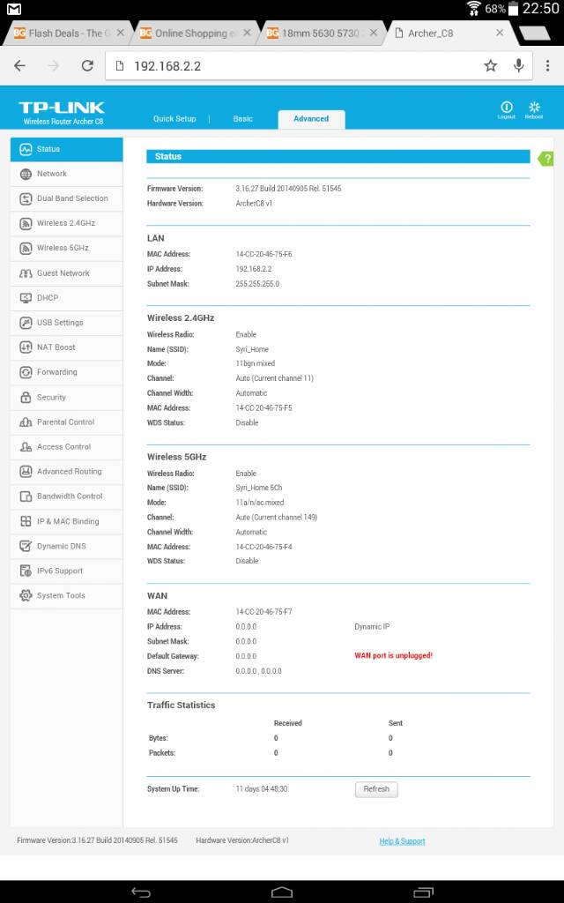Click firmware version '3.16.27 Build 20140905'
The image size is (564, 903).
pos(273,189)
